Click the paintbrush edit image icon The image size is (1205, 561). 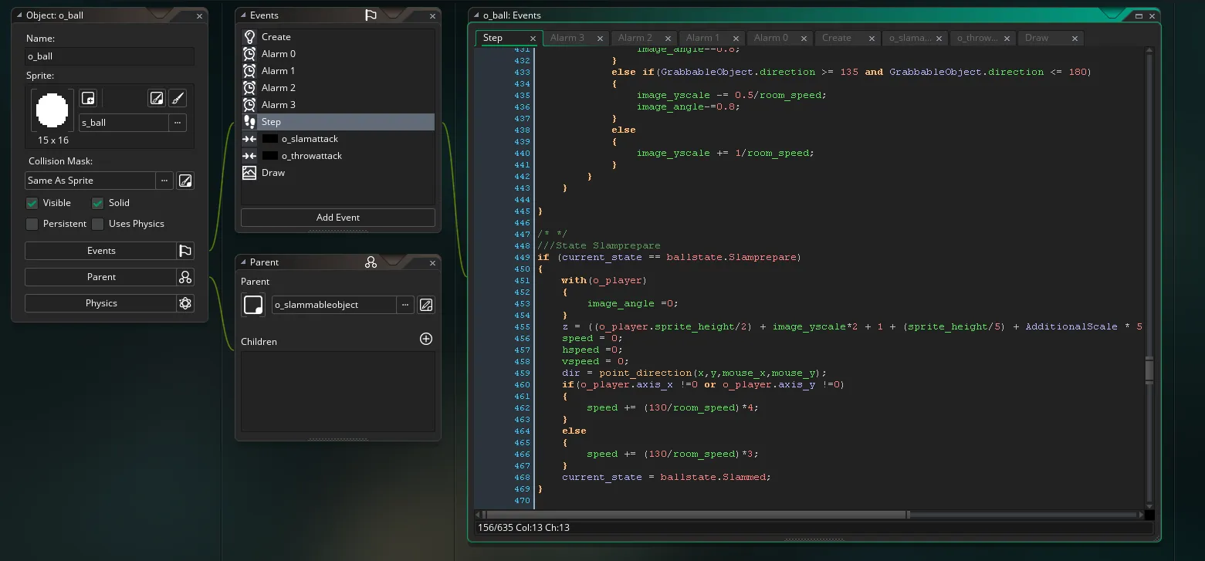[177, 98]
